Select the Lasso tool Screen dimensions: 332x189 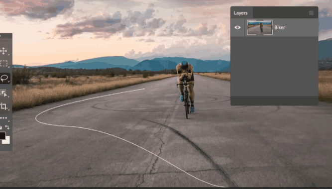pyautogui.click(x=4, y=78)
